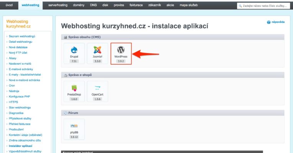
Task: Click the Správa e-shopů section header text
Action: point(80,75)
